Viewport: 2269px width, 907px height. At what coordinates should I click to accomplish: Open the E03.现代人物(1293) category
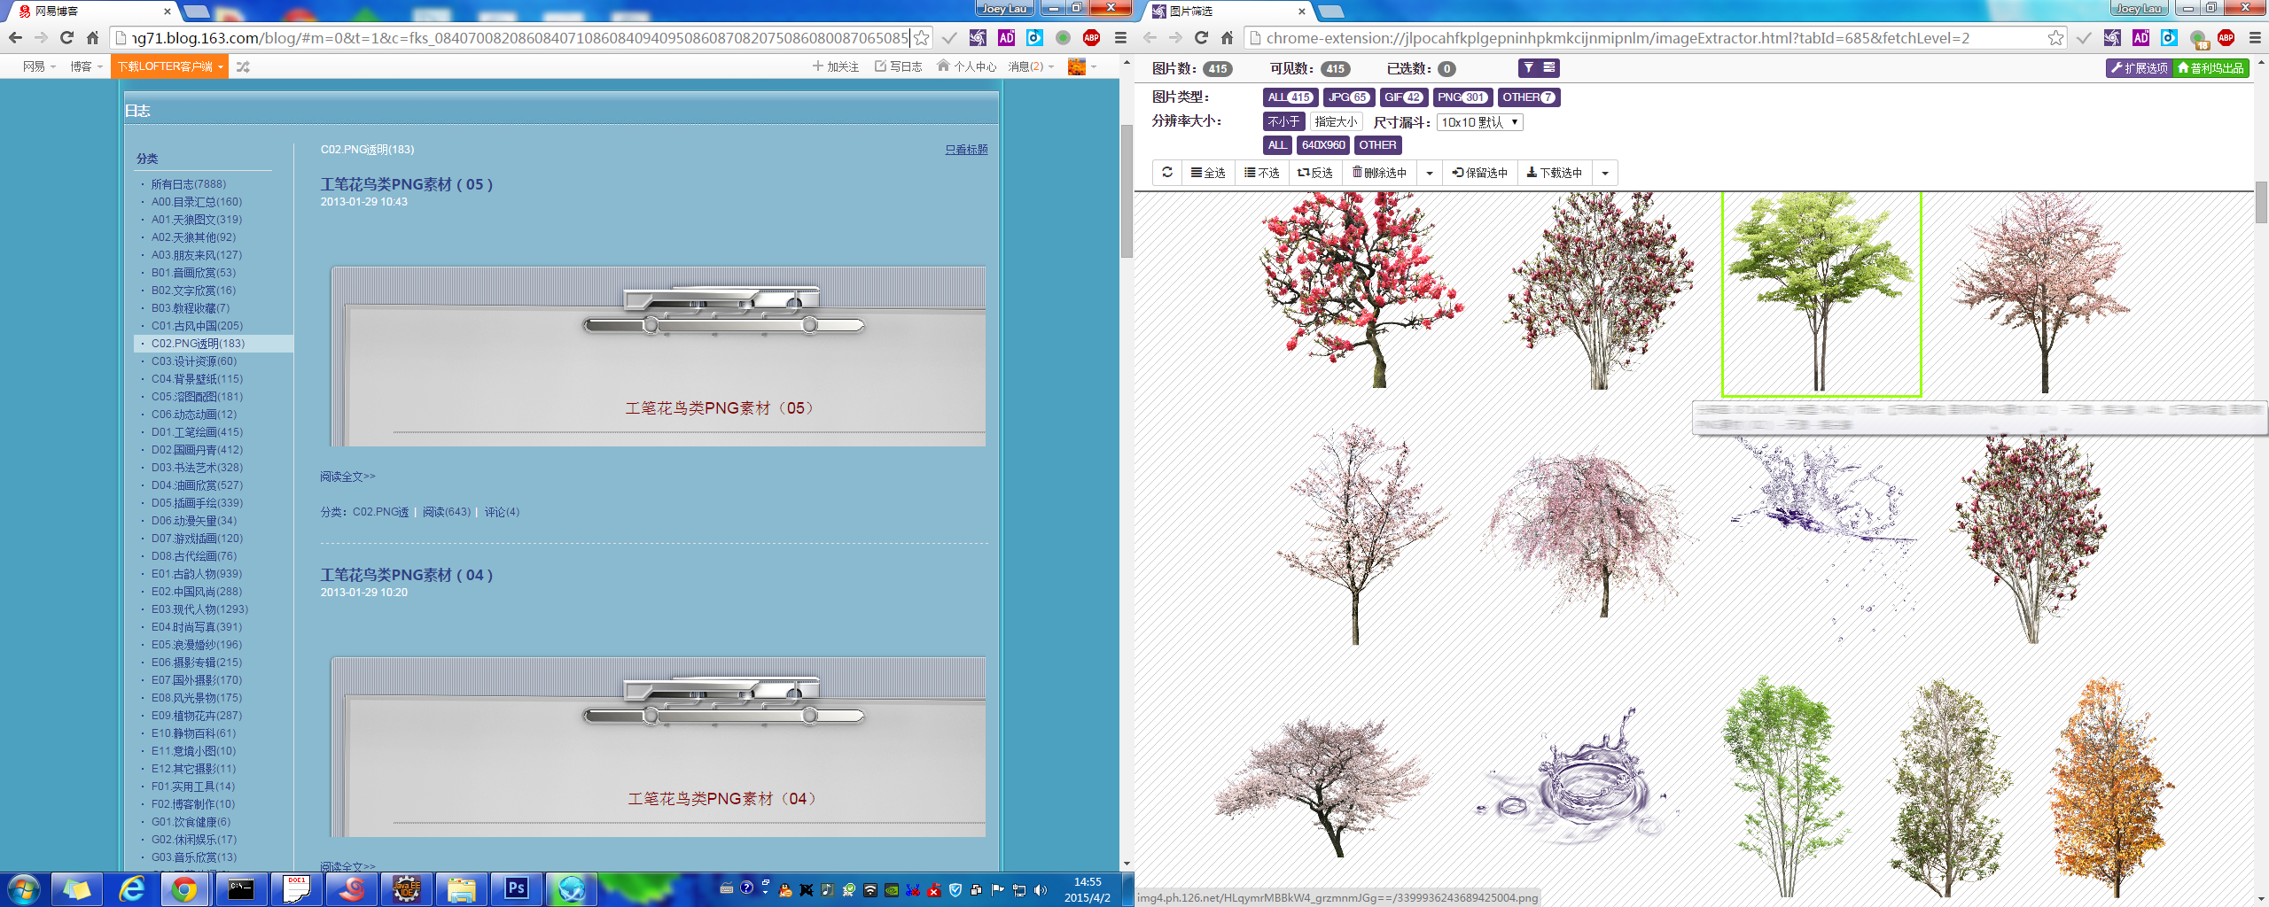coord(199,609)
